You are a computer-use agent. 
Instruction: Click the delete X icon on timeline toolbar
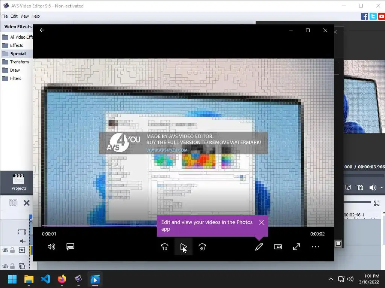(x=27, y=203)
